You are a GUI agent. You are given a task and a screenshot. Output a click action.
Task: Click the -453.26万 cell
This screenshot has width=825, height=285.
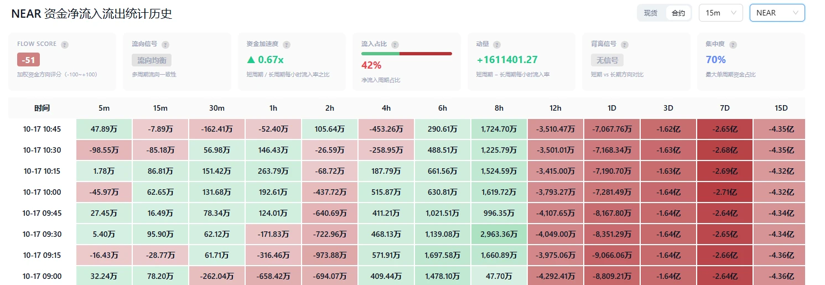click(x=386, y=129)
